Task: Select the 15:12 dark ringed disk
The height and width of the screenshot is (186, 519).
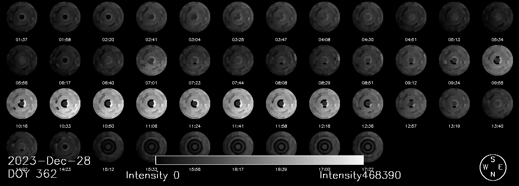Action: pyautogui.click(x=108, y=146)
